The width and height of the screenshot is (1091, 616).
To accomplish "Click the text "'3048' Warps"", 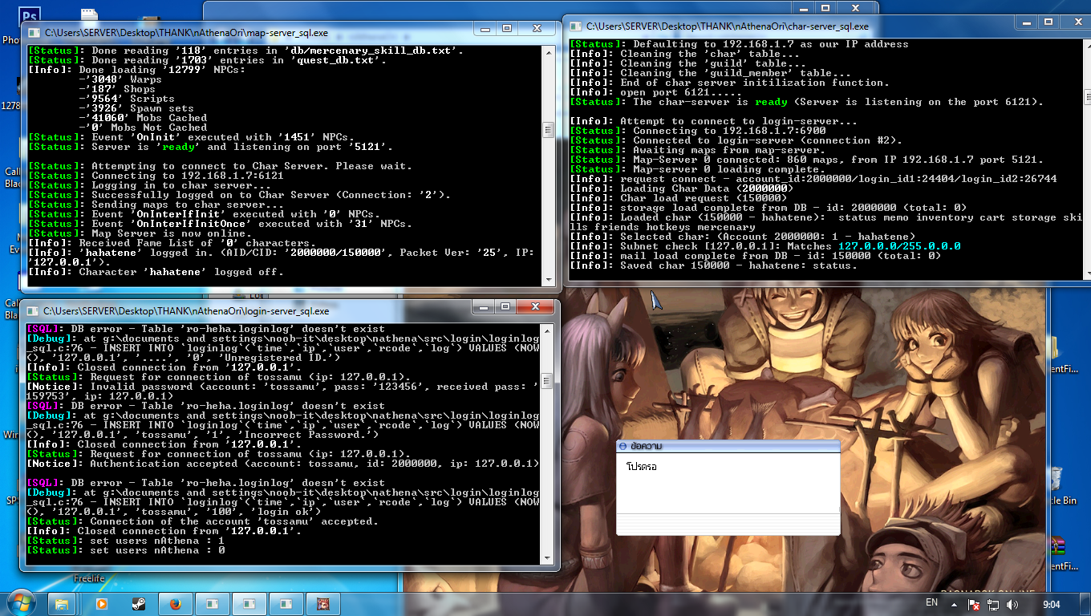I will point(120,79).
